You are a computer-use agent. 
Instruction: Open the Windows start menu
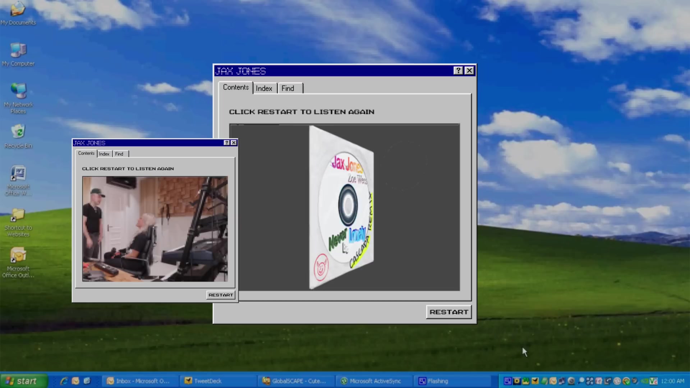24,381
